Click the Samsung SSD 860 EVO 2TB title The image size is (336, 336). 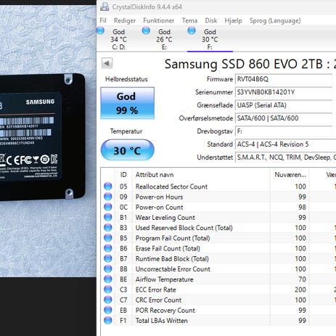click(x=250, y=64)
